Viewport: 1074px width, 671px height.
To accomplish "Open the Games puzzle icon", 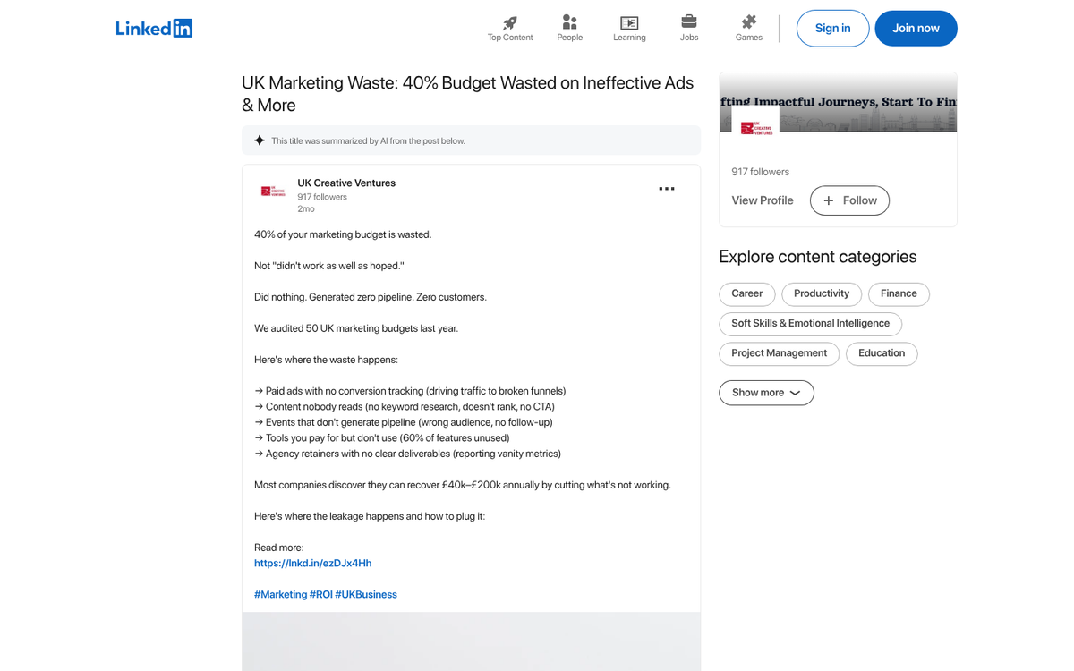I will coord(749,22).
